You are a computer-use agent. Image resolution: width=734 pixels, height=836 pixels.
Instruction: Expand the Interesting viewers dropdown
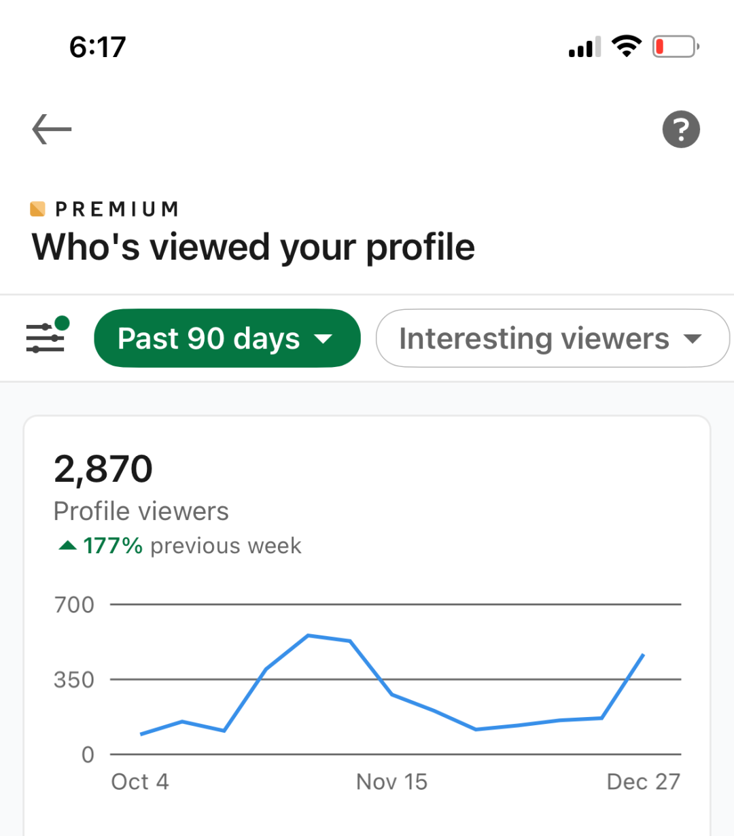coord(553,338)
